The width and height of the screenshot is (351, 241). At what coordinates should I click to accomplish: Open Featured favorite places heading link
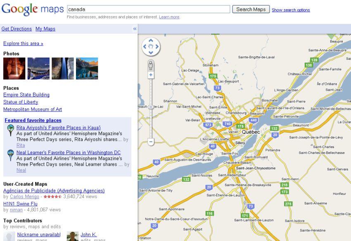(x=33, y=120)
